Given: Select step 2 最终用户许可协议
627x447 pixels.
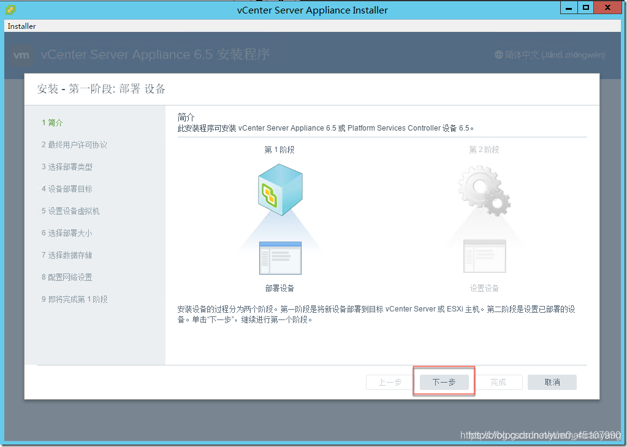Looking at the screenshot, I should (x=74, y=145).
